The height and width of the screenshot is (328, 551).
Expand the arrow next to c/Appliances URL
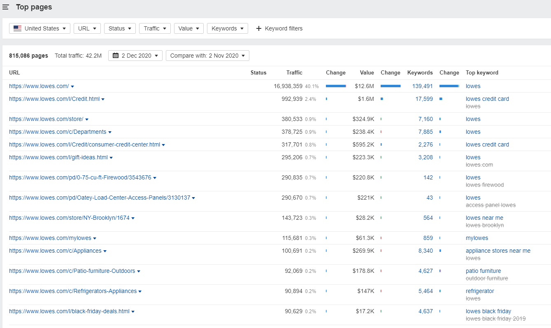tap(105, 251)
